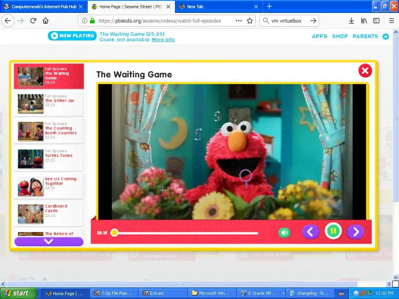Play the Cardboard Castle video

(x=49, y=213)
